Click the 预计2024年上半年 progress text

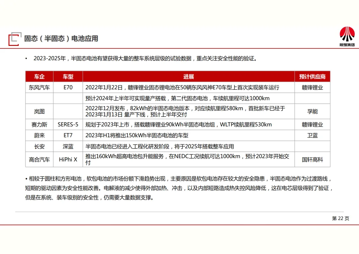click(178, 98)
